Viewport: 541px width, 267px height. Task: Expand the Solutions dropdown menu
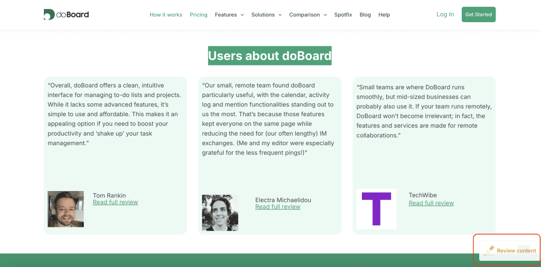tap(266, 15)
